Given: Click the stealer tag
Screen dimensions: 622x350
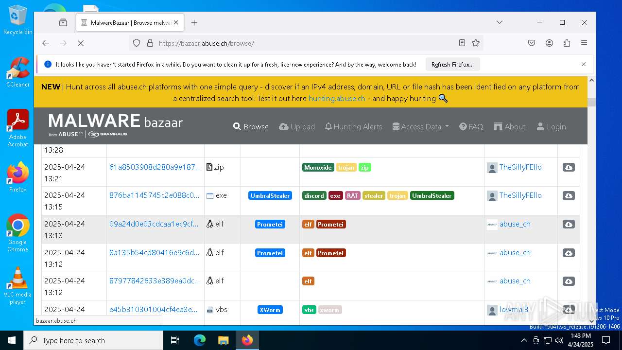Looking at the screenshot, I should click(x=374, y=195).
